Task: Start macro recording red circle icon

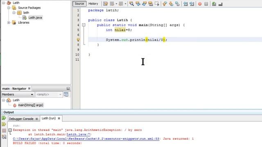Action: tap(200, 4)
